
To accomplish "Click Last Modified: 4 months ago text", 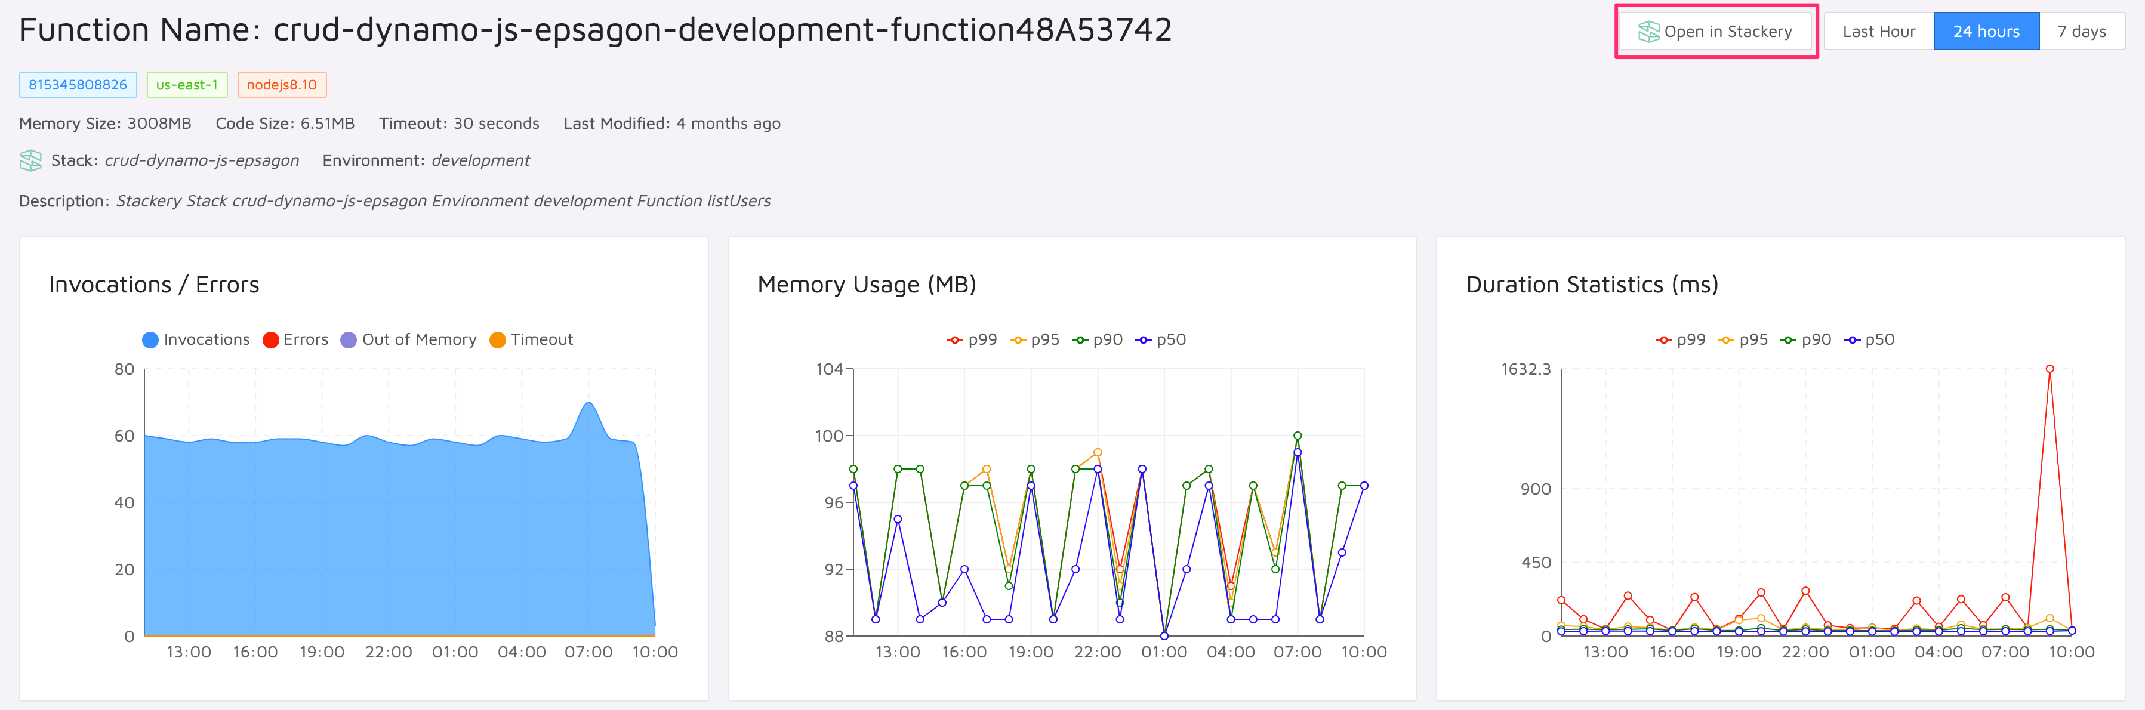I will (x=672, y=123).
